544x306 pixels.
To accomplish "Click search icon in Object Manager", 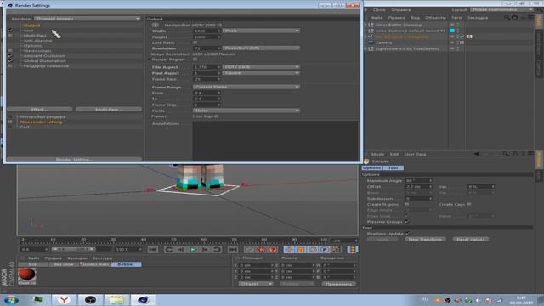I will (507, 17).
